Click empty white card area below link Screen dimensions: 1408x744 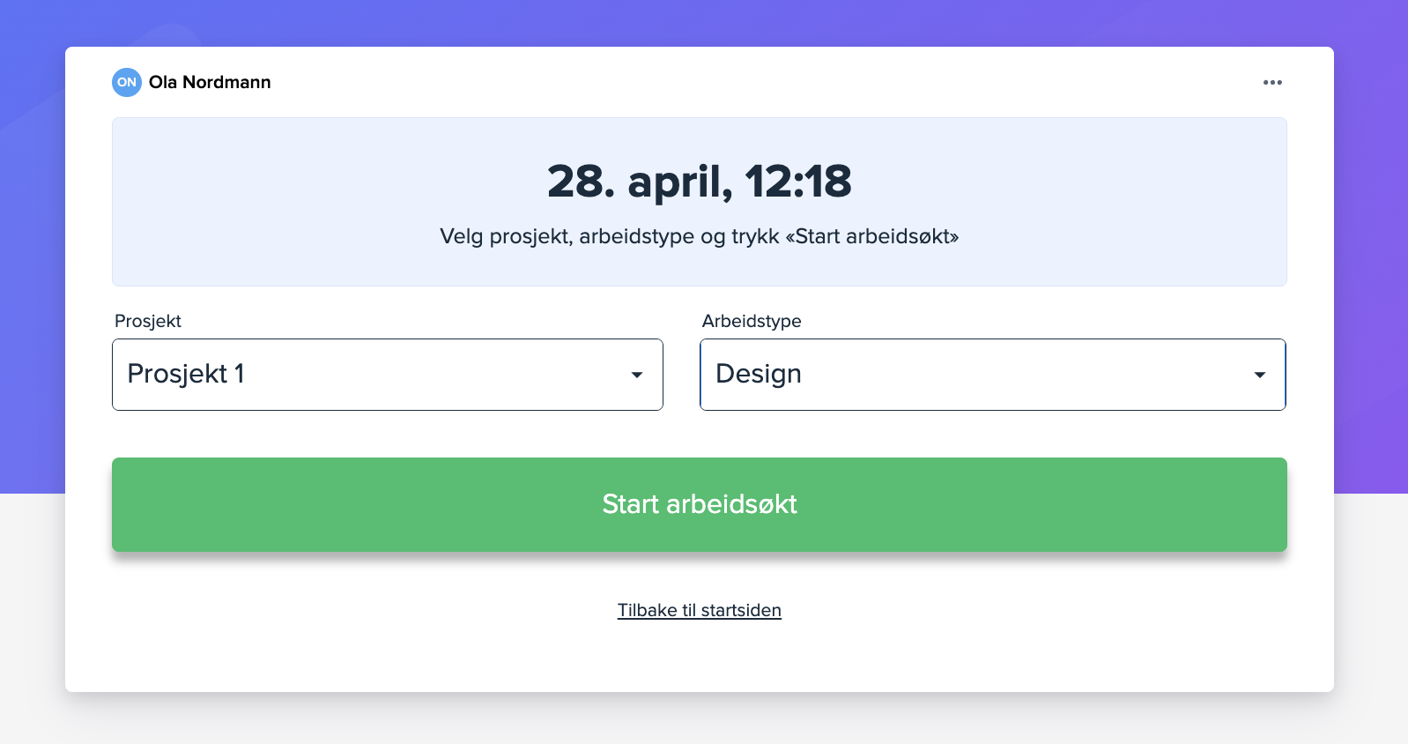pyautogui.click(x=700, y=657)
